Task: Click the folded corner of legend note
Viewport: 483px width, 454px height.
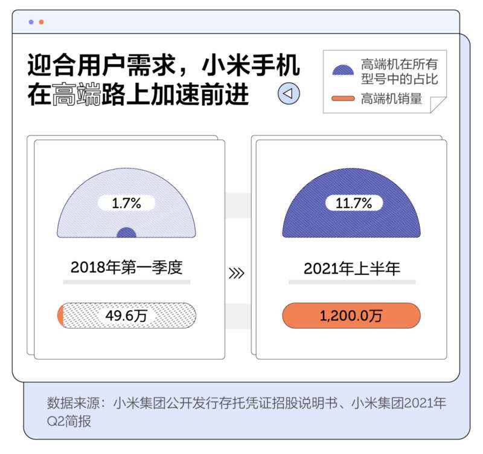Action: 438,105
